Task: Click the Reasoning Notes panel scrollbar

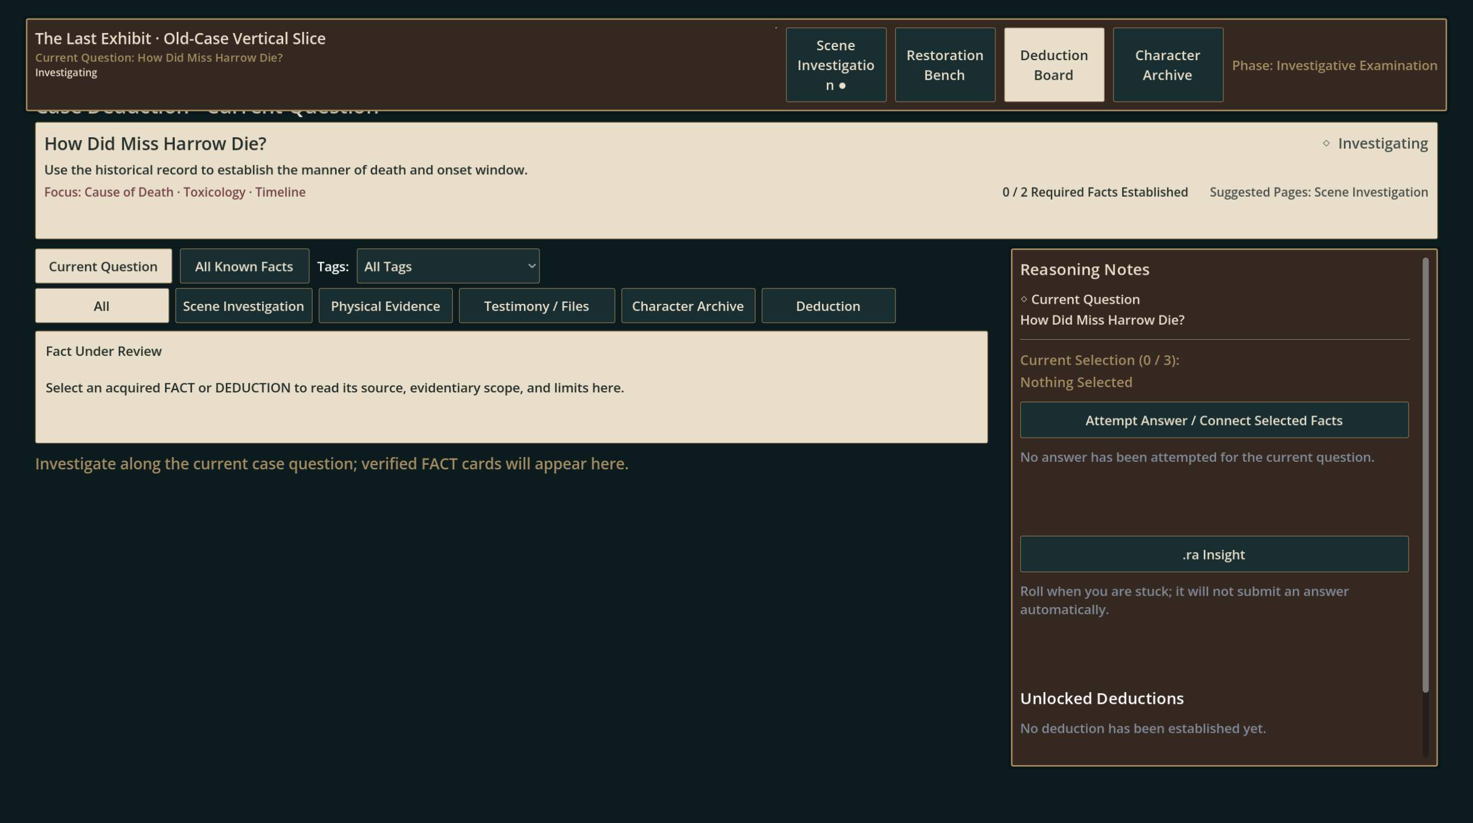Action: coord(1425,475)
